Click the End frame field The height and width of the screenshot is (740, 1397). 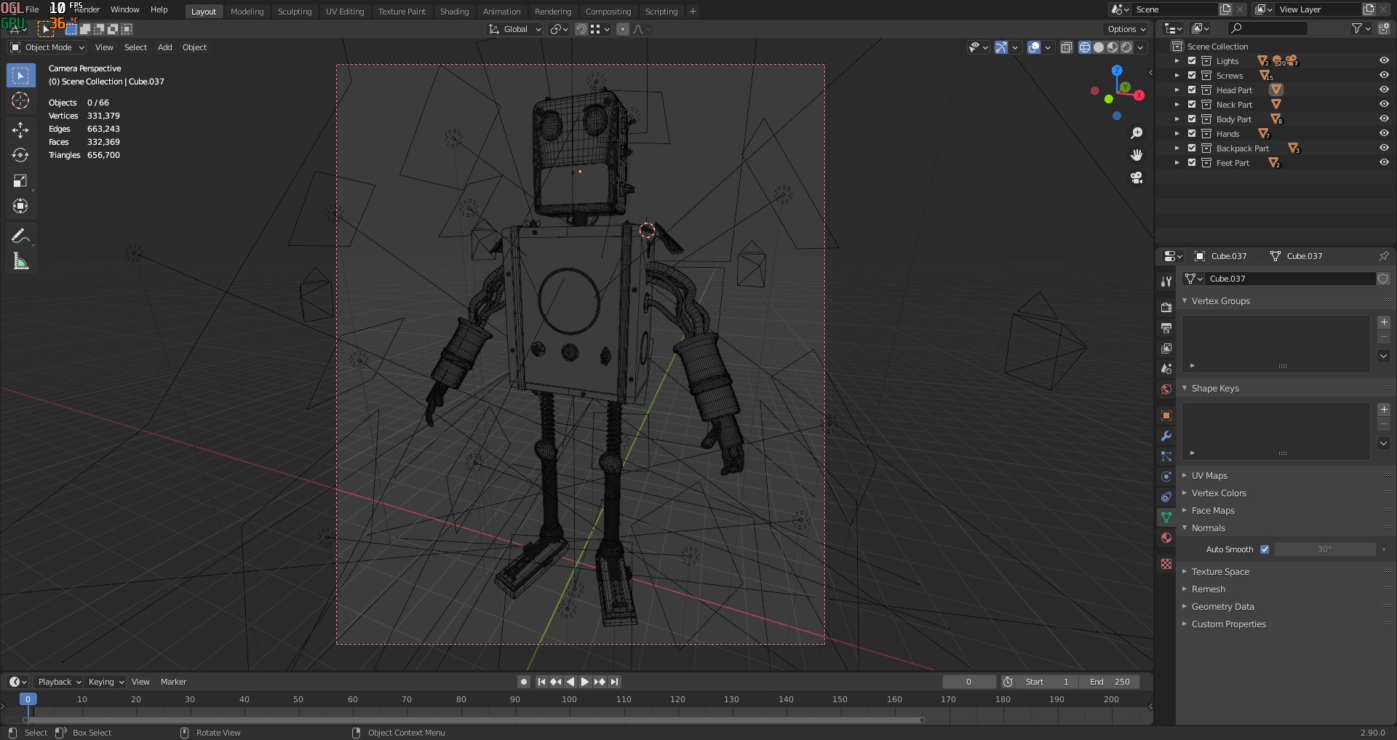pyautogui.click(x=1110, y=682)
